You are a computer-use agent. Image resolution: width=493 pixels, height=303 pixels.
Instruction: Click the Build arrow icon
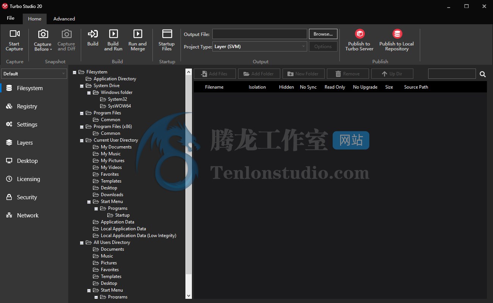point(93,34)
